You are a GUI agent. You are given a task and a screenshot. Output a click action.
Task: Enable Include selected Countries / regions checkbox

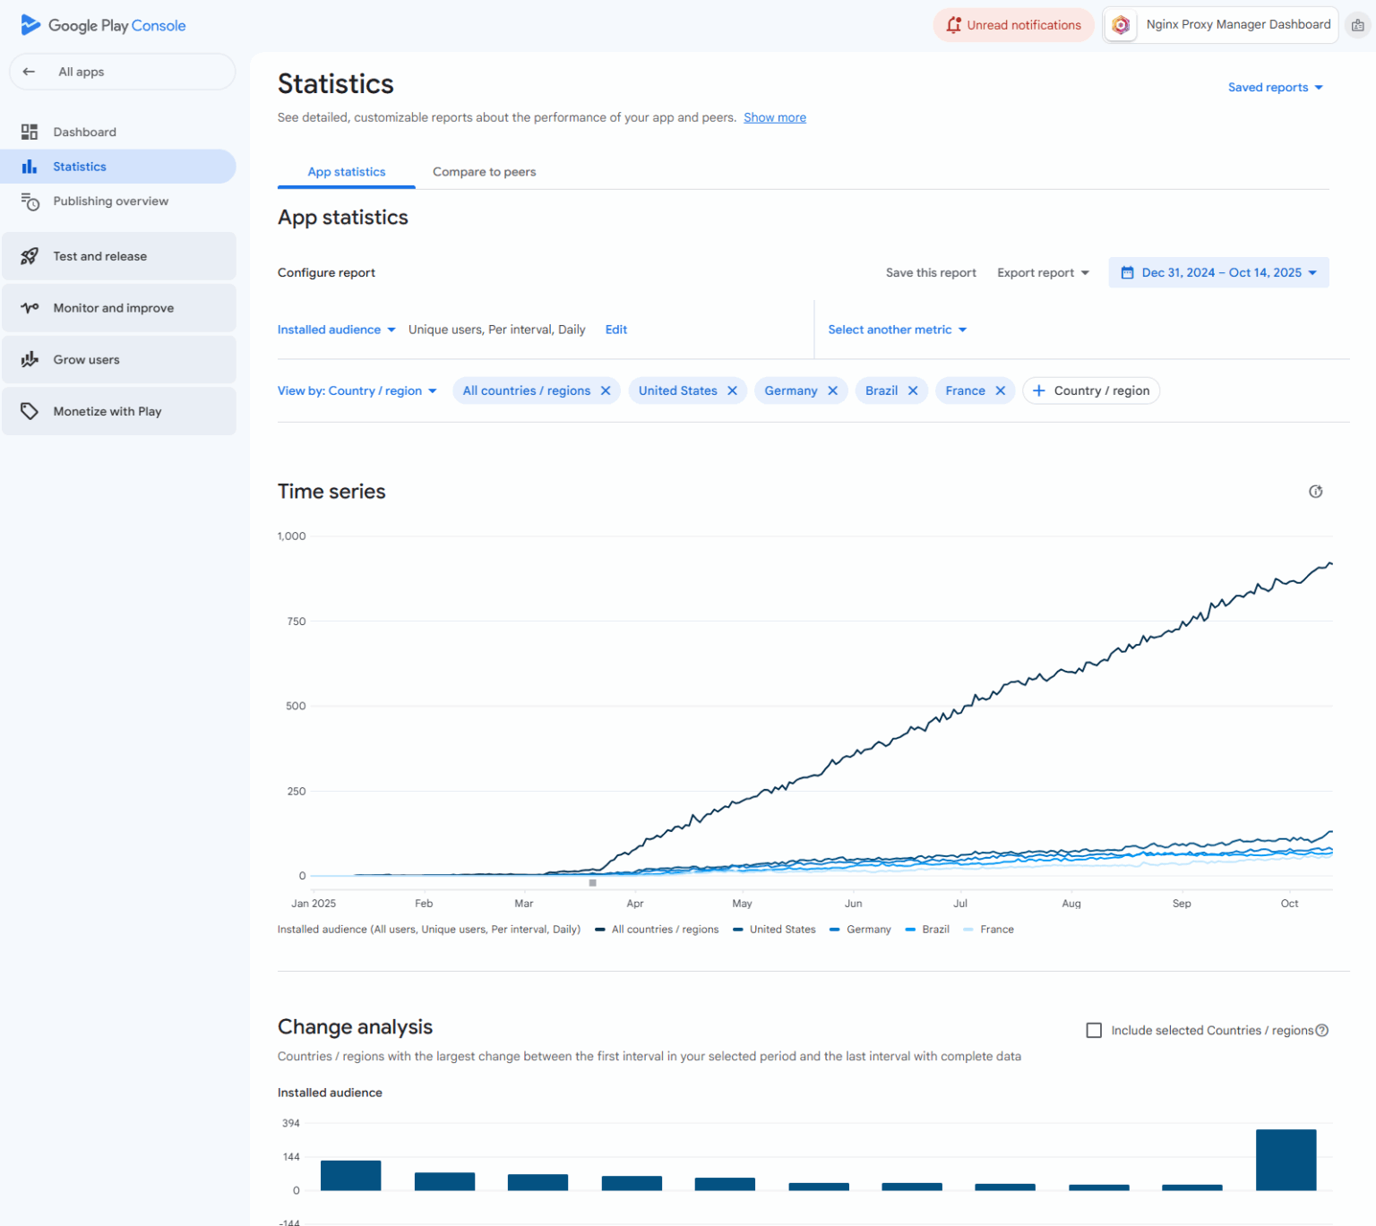[1094, 1030]
